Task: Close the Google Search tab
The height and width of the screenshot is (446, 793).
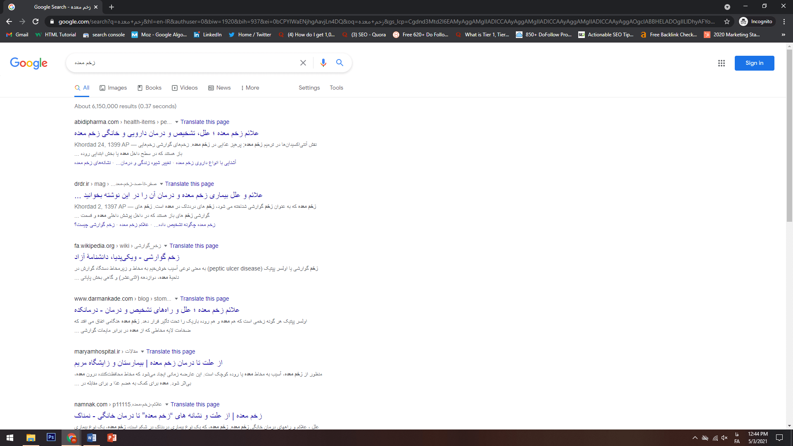Action: [x=96, y=7]
